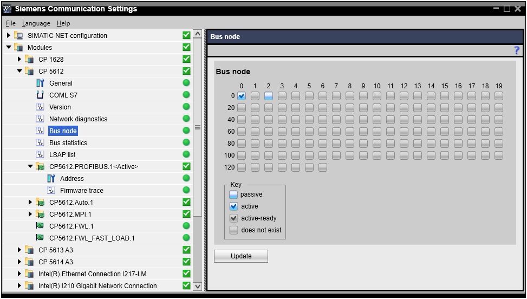Expand the CP5612.MPI.1 node
The height and width of the screenshot is (299, 527).
30,214
